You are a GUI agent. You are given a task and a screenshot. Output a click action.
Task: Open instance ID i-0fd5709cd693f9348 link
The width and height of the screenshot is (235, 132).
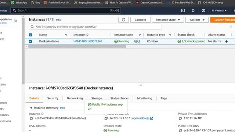(x=88, y=41)
